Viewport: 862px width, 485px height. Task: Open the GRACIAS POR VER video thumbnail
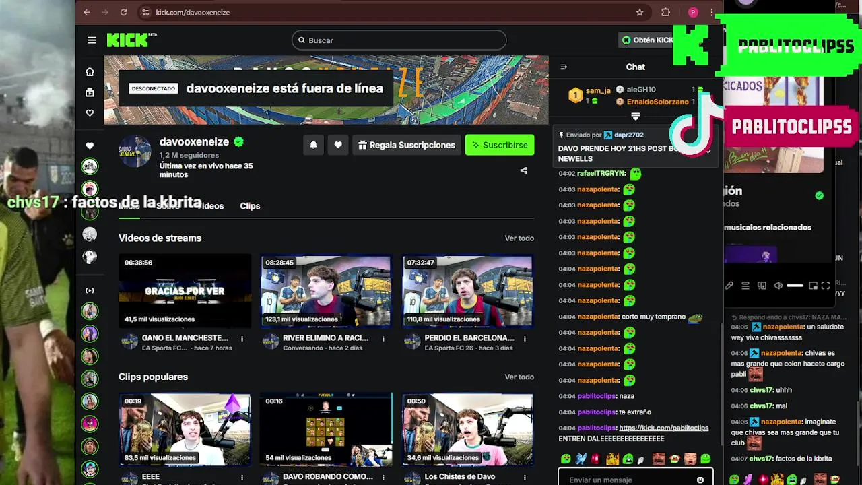click(x=185, y=291)
